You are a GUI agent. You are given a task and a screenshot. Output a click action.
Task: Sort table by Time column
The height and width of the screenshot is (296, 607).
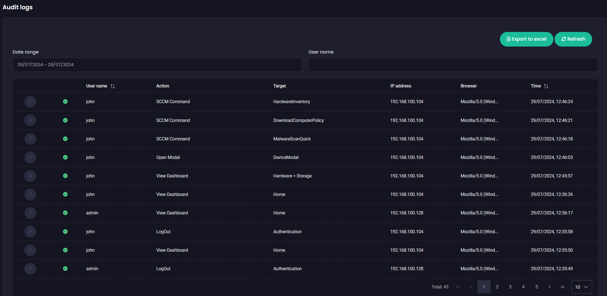546,86
